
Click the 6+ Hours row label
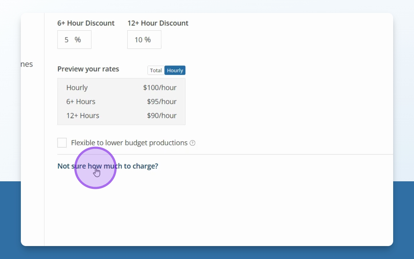[x=81, y=101]
